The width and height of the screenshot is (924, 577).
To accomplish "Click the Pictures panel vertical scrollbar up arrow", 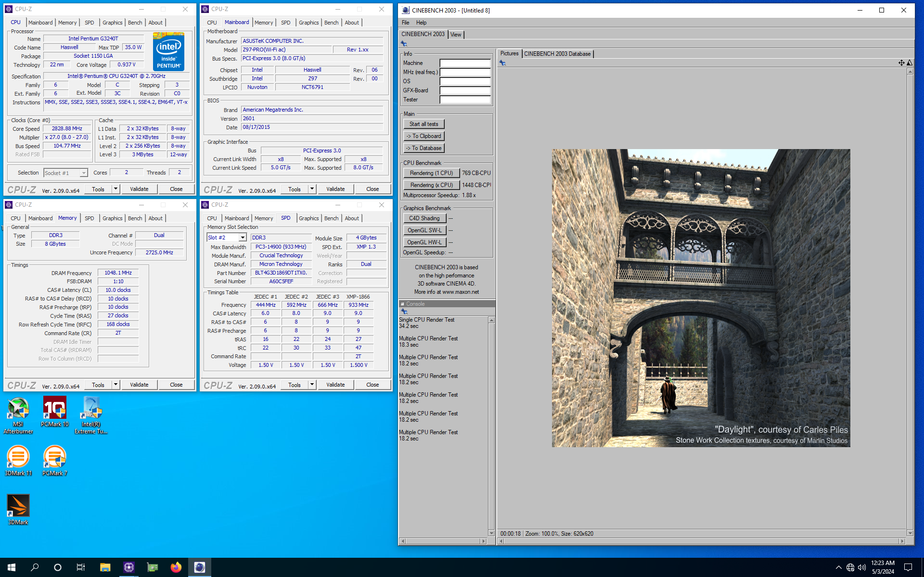I will (910, 72).
